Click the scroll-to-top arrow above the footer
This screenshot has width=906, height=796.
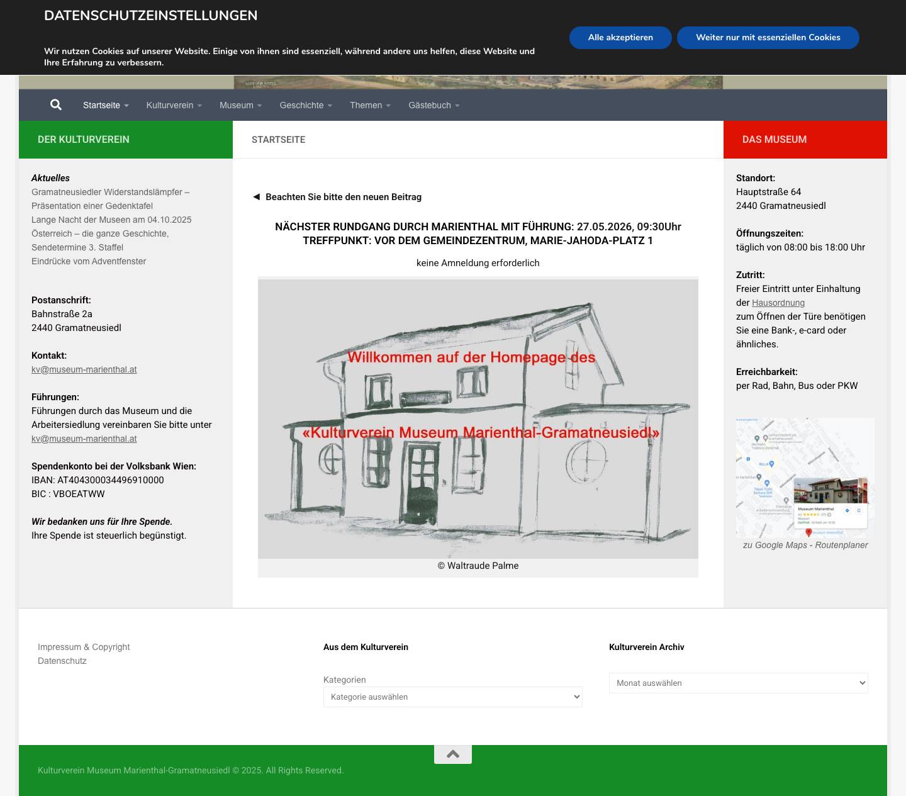(x=452, y=753)
